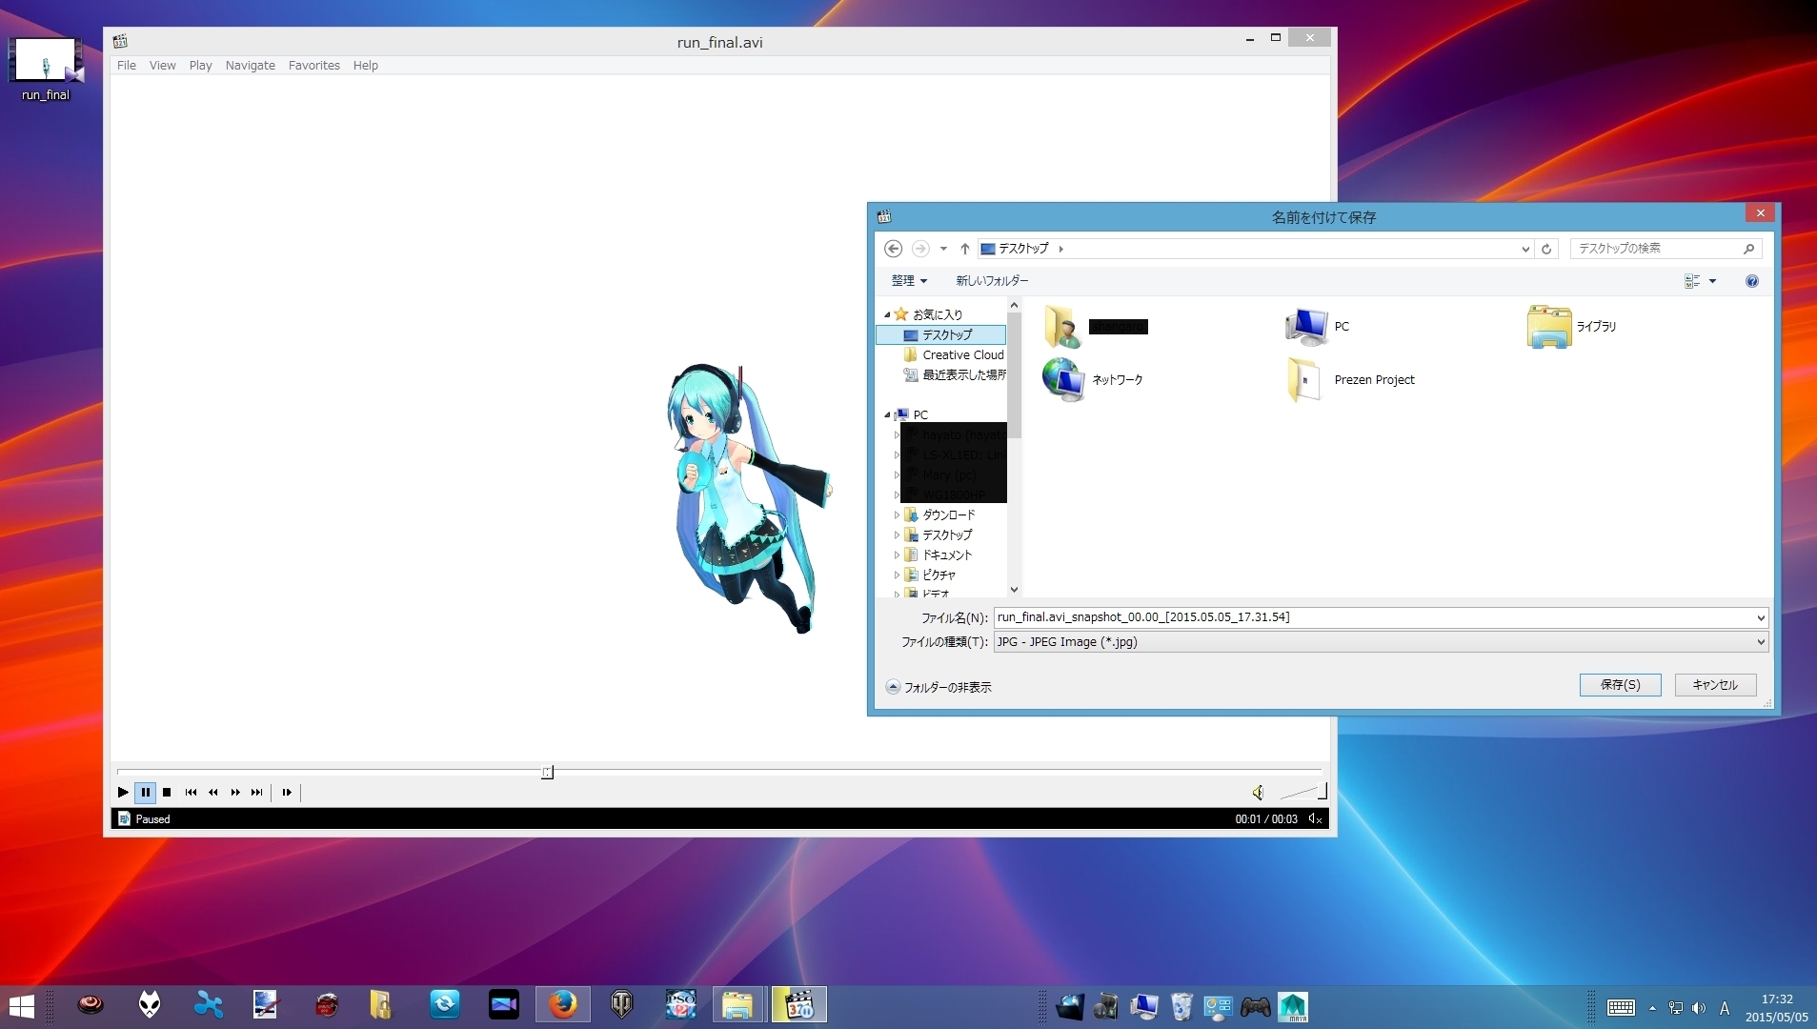Collapse the PC tree node
Screen dimensions: 1817x1029
point(887,414)
